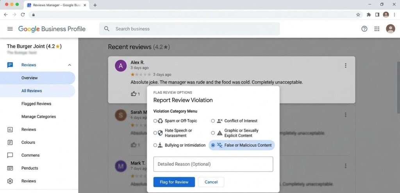Click the Penducts card icon
400x193 pixels.
[10, 168]
